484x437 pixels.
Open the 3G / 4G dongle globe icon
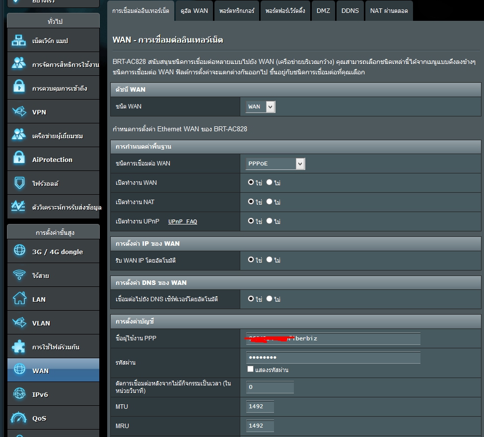pyautogui.click(x=19, y=252)
